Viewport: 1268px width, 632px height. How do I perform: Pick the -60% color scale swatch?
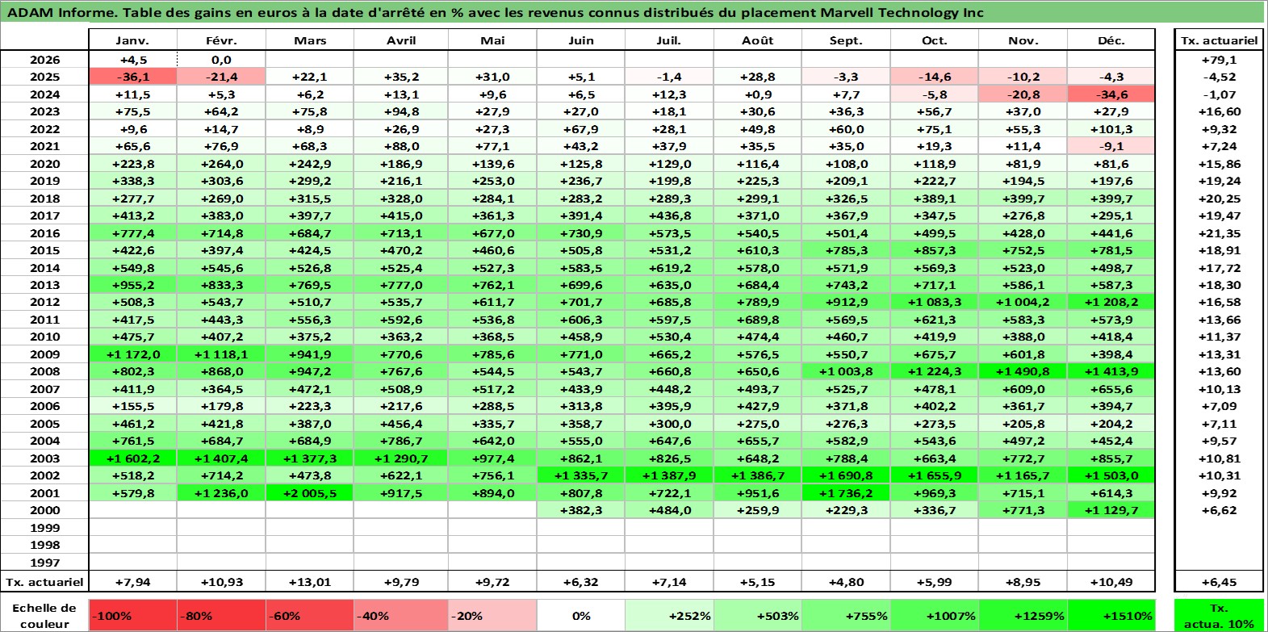pos(310,615)
